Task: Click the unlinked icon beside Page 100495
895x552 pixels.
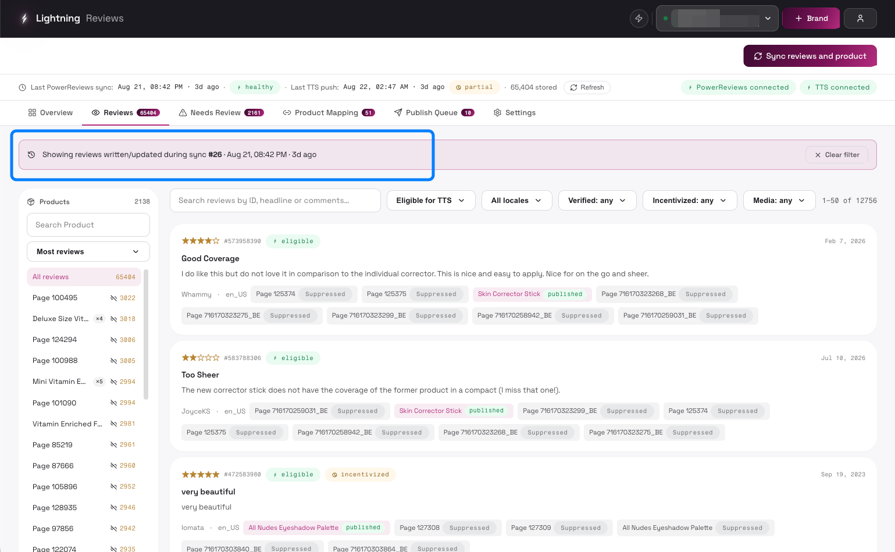Action: [114, 298]
